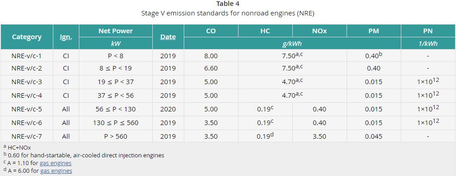
Task: Click the g/kWh units header cell
Action: 292,43
